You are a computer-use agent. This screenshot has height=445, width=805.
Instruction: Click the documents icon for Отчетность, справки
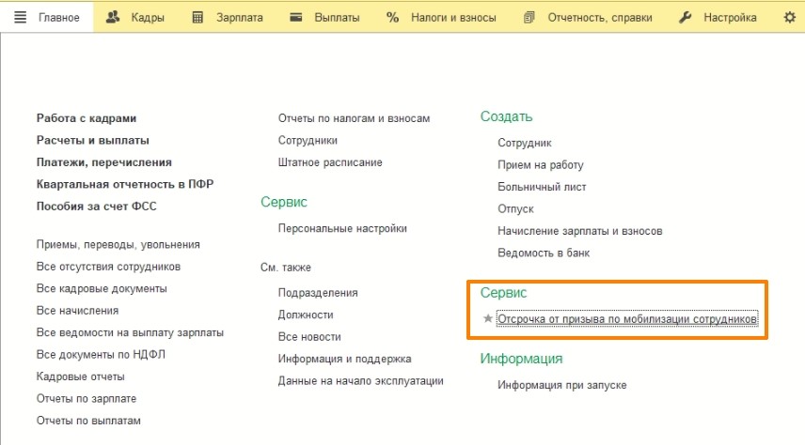pos(529,18)
